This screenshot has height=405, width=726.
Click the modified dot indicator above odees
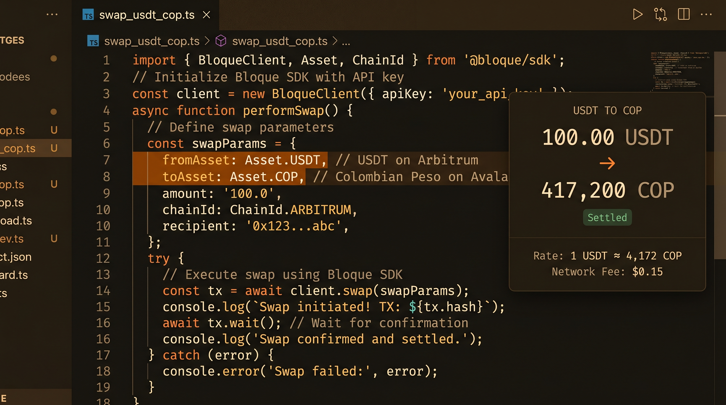pyautogui.click(x=54, y=59)
